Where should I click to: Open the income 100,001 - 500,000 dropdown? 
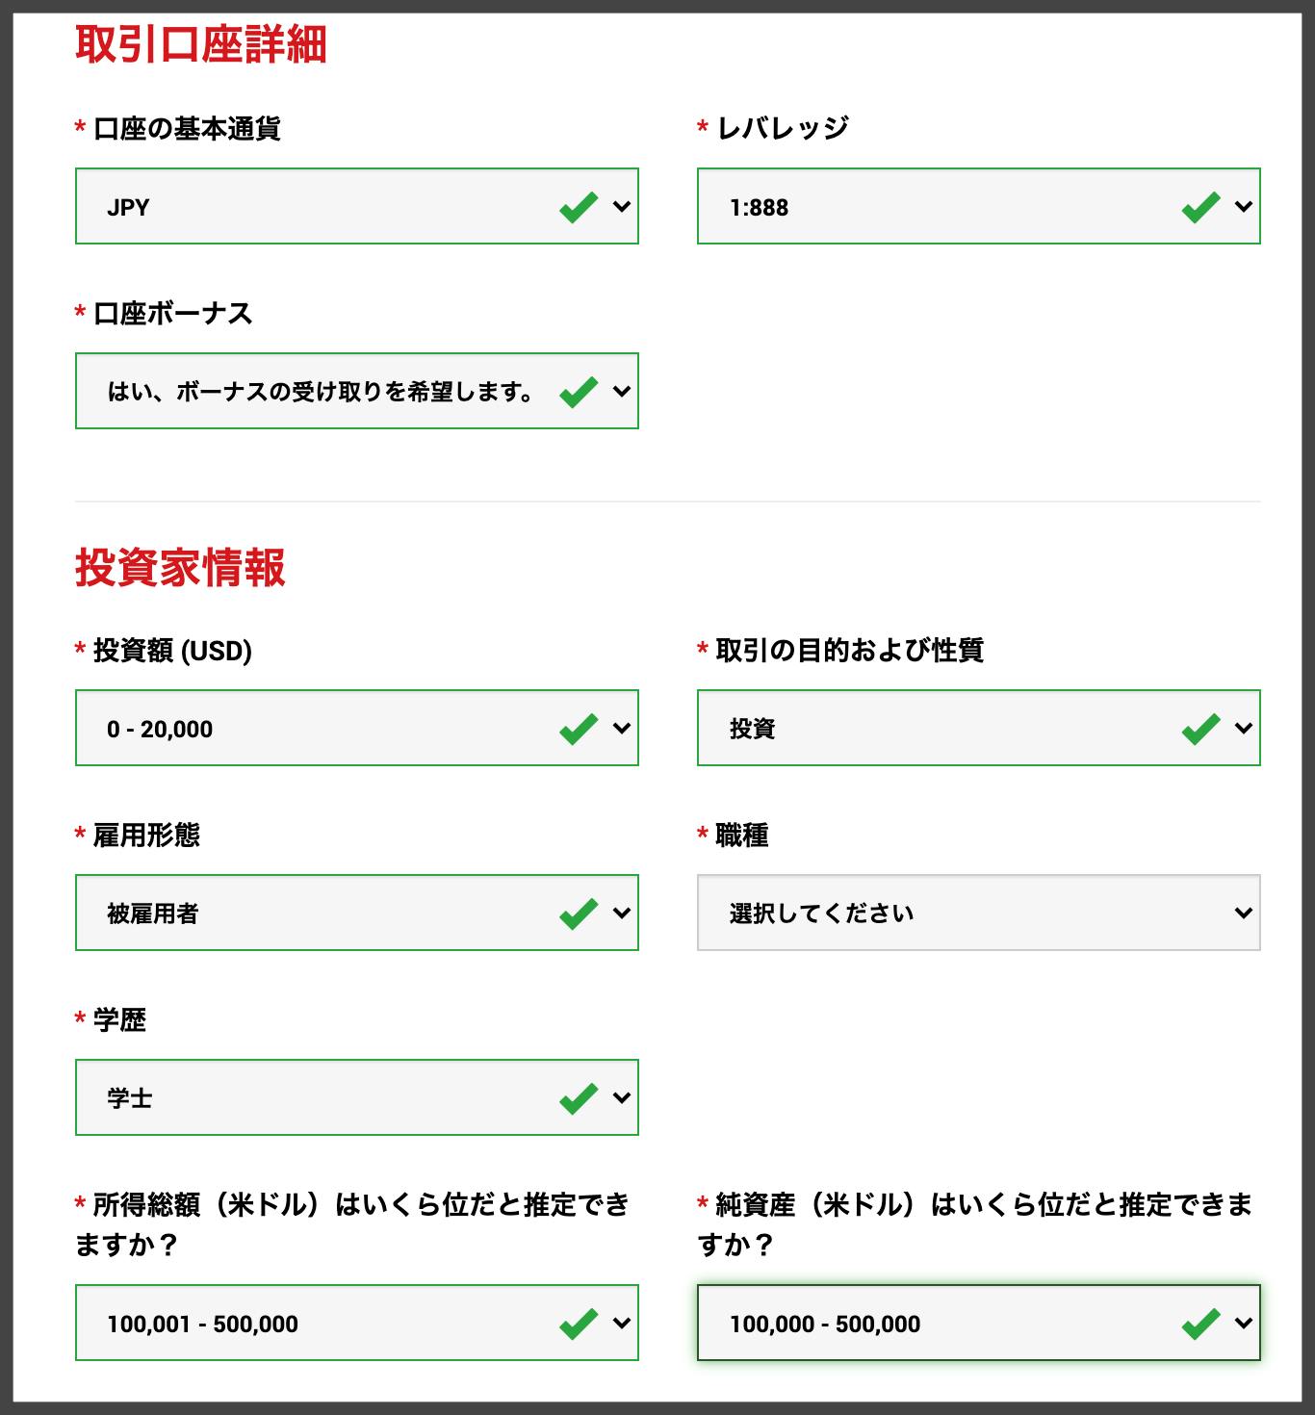(357, 1323)
